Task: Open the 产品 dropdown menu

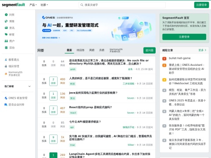Action: click(x=33, y=5)
